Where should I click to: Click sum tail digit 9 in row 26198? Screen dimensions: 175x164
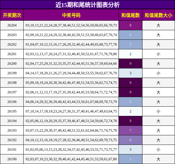point(130,83)
